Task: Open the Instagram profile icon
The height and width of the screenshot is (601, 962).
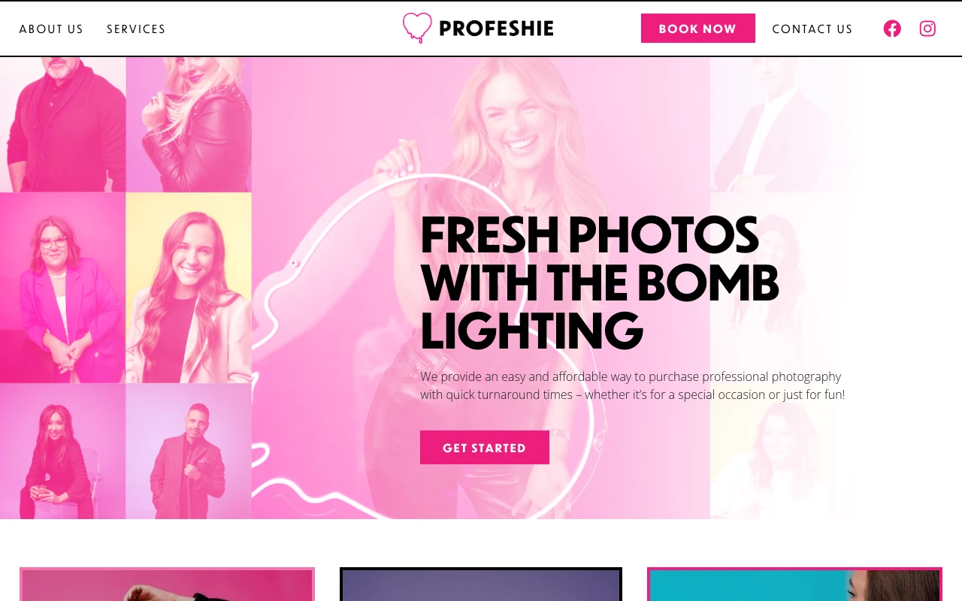Action: [x=928, y=29]
